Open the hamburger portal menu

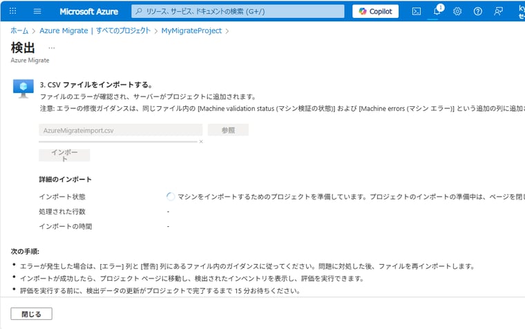click(x=37, y=11)
